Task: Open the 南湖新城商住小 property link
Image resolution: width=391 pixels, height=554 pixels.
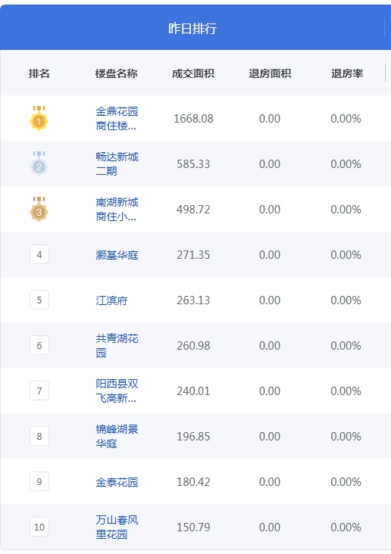Action: pyautogui.click(x=117, y=209)
